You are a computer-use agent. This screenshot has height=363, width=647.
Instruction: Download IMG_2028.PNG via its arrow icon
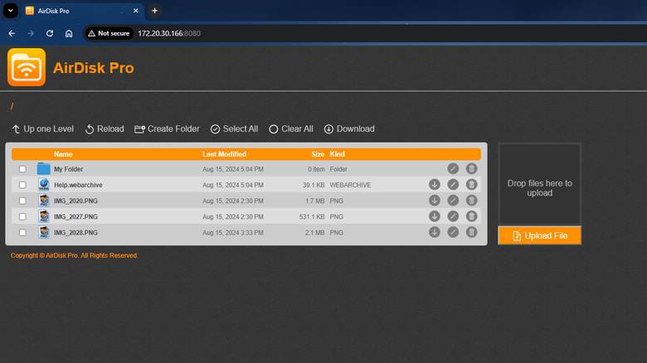434,232
